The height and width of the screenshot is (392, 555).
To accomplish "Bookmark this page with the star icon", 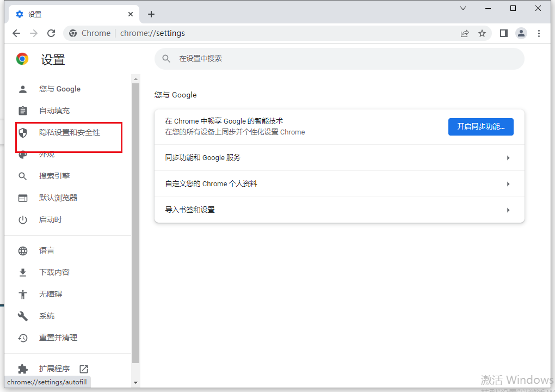I will pos(482,33).
